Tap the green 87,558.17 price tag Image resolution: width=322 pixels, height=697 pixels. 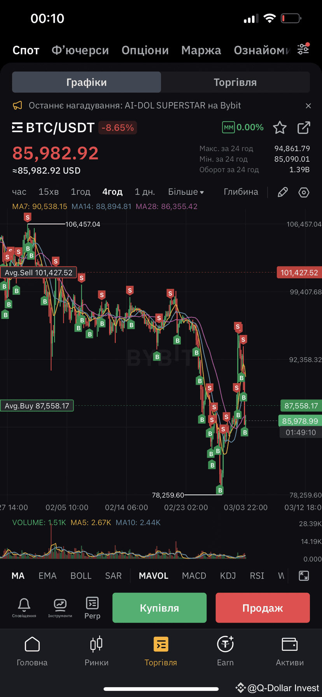click(x=301, y=406)
